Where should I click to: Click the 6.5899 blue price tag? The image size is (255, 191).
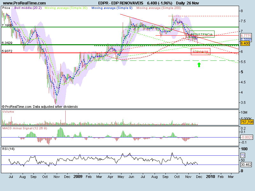point(246,39)
